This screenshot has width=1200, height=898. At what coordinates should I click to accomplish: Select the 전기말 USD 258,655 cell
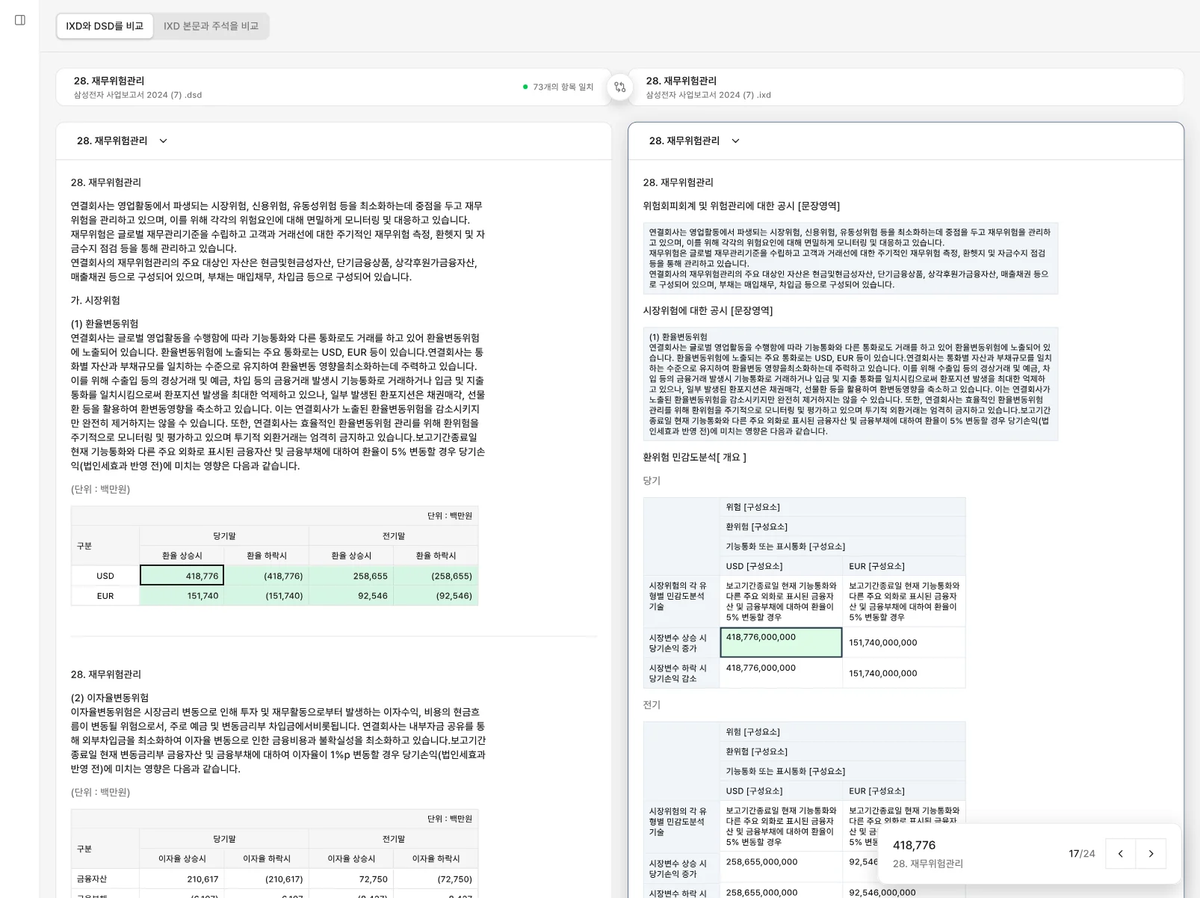(351, 576)
